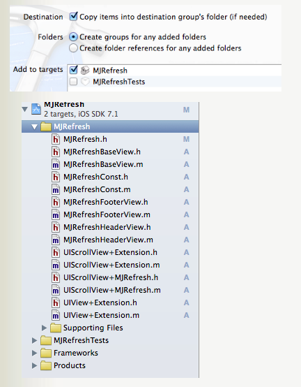The width and height of the screenshot is (301, 387).
Task: Click the MJRefreshFooterView.m implementation icon
Action: tap(56, 214)
